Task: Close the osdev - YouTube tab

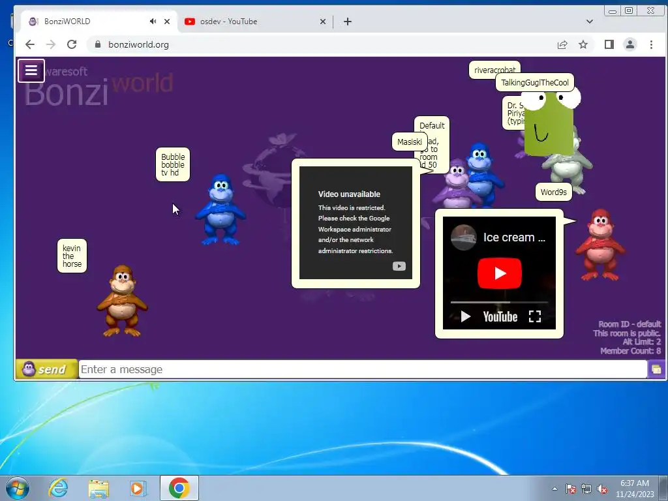Action: click(323, 22)
